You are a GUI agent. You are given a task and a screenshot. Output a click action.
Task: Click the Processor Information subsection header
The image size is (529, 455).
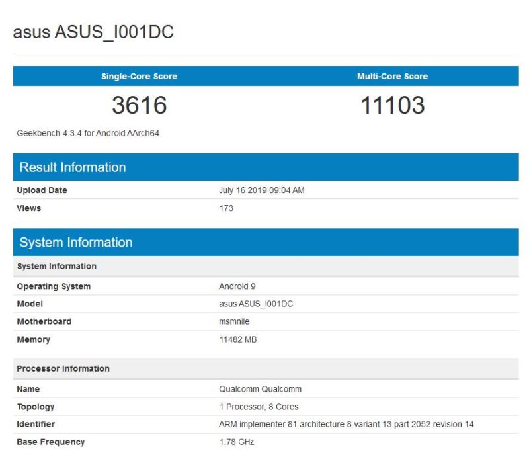[x=63, y=368]
